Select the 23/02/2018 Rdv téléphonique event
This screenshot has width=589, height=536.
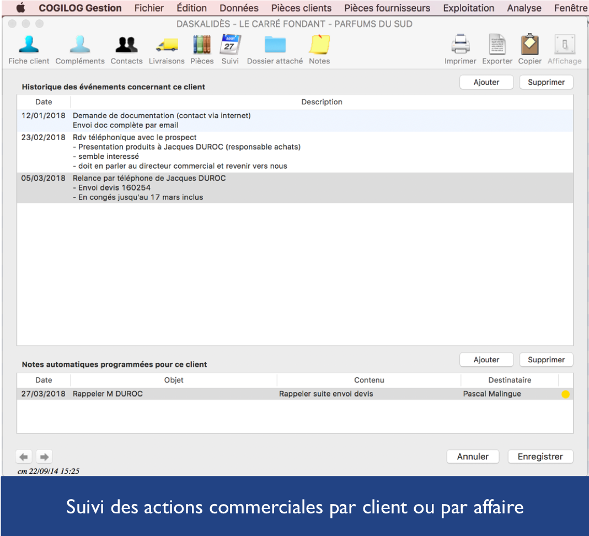pos(295,152)
